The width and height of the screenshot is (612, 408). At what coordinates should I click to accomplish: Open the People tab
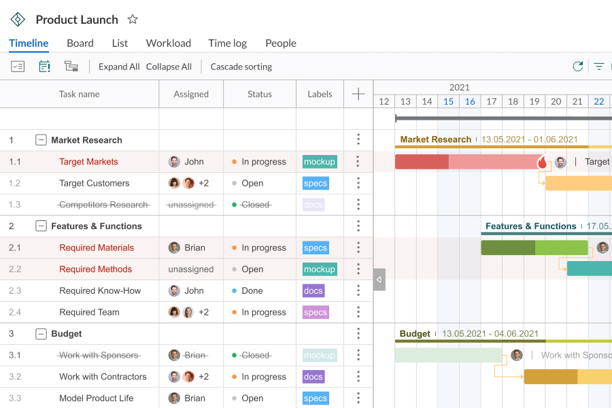281,43
